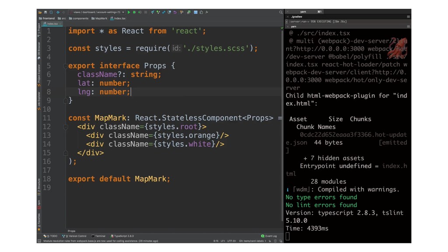Screen dimensions: 448x252
Task: Open the Version Control tool window
Action: pyautogui.click(x=74, y=236)
